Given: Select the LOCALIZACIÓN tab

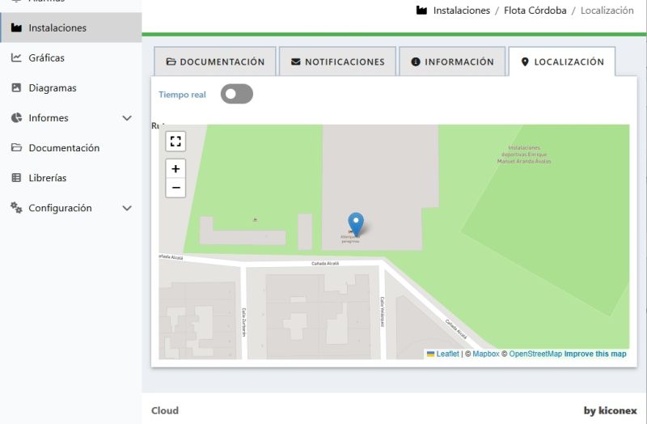Looking at the screenshot, I should [562, 61].
